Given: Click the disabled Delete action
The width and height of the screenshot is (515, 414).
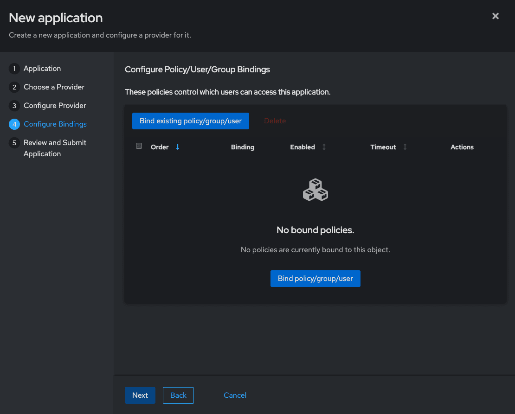Looking at the screenshot, I should (275, 121).
